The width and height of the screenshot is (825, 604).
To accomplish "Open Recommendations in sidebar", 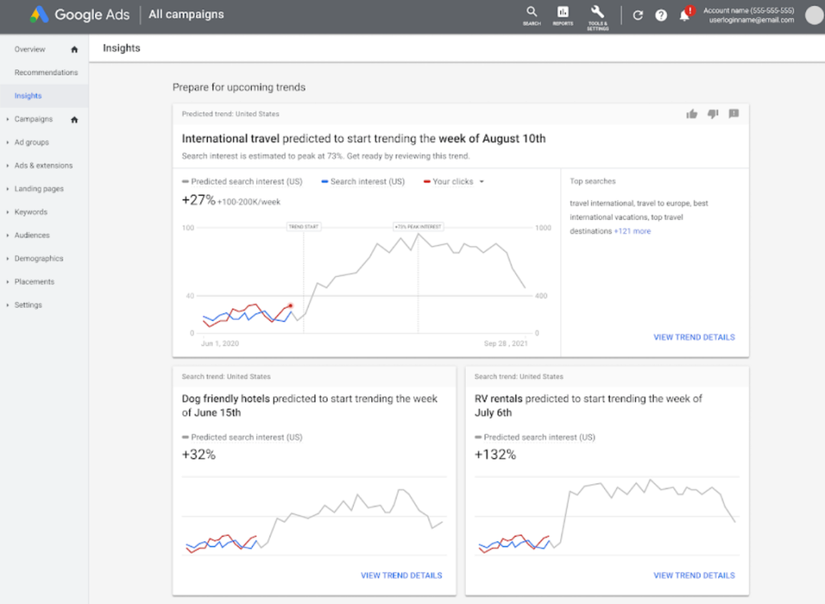I will tap(47, 73).
